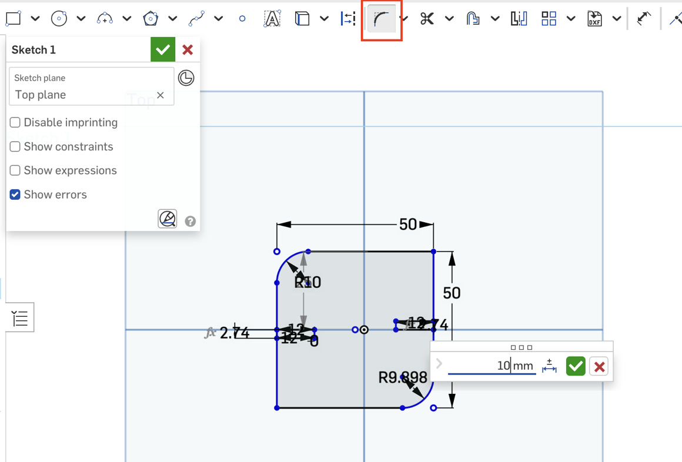682x462 pixels.
Task: Expand the fillet tool dropdown arrow
Action: [x=404, y=19]
